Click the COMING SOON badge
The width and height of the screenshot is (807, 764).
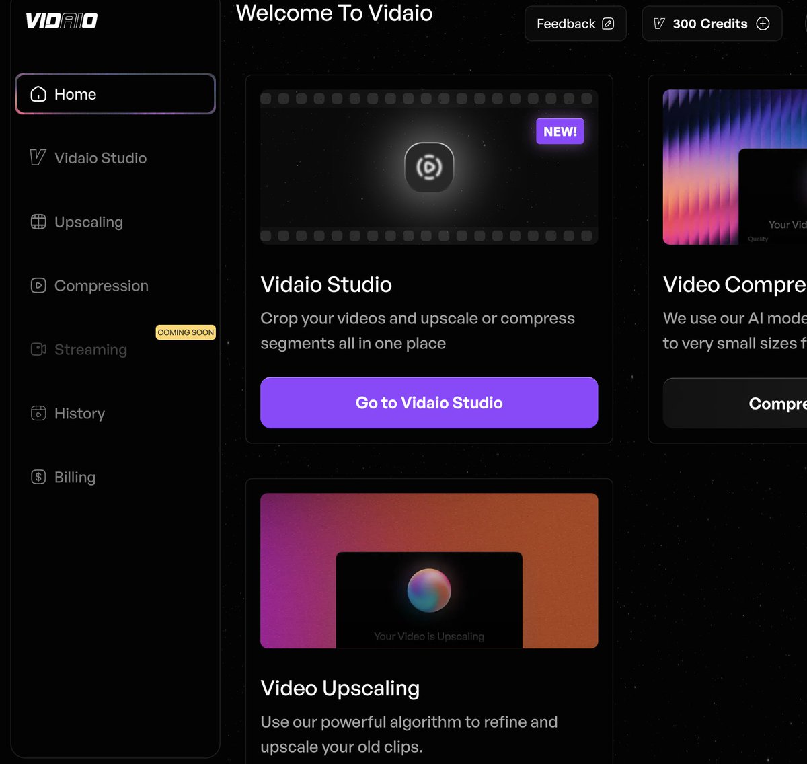(186, 332)
